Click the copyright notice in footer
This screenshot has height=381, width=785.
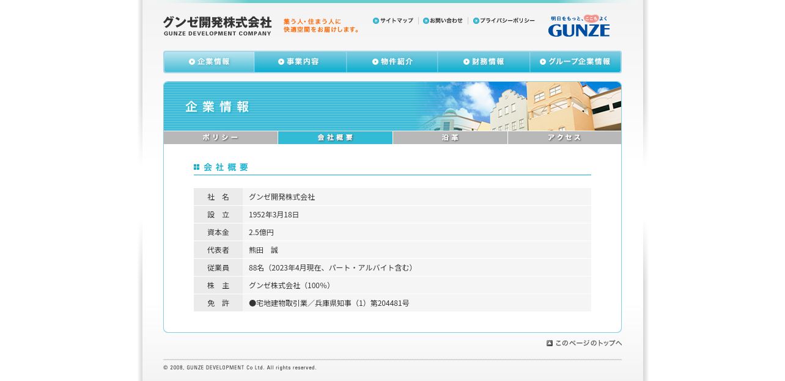(x=240, y=368)
